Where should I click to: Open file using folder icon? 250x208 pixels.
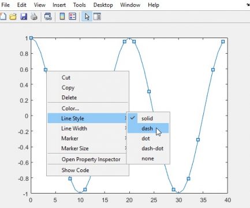[13, 16]
